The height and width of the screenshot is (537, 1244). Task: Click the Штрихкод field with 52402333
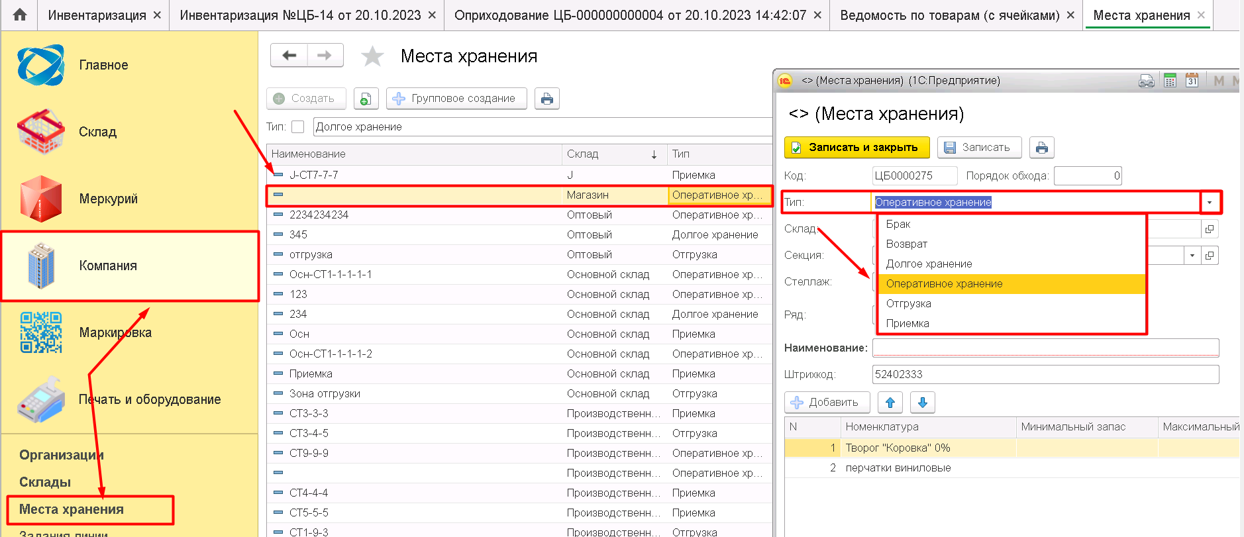click(1045, 374)
